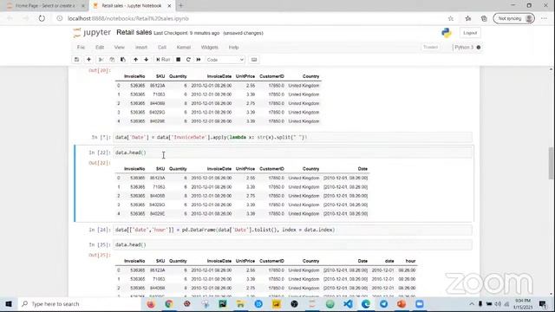Open the command palette keyboard icon

click(x=254, y=60)
